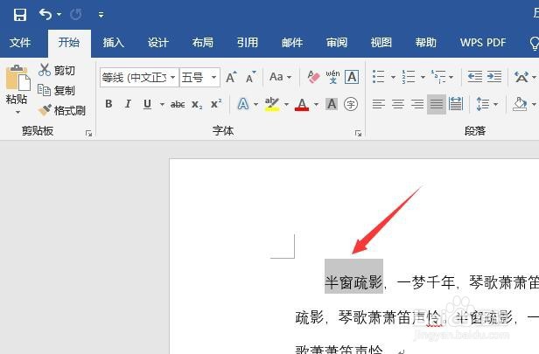Click the redo/repeat icon

[x=76, y=14]
